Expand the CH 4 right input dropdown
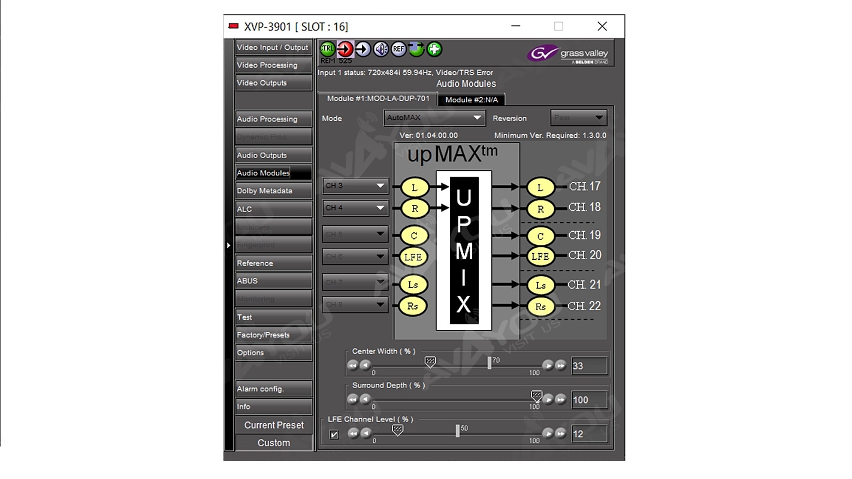The image size is (852, 479). [x=355, y=208]
